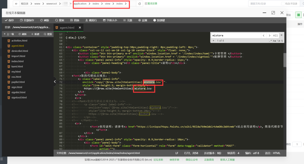This screenshot has height=164, width=304.
Task: Open the 跳转行 go-to-line tool
Action: (91, 20)
